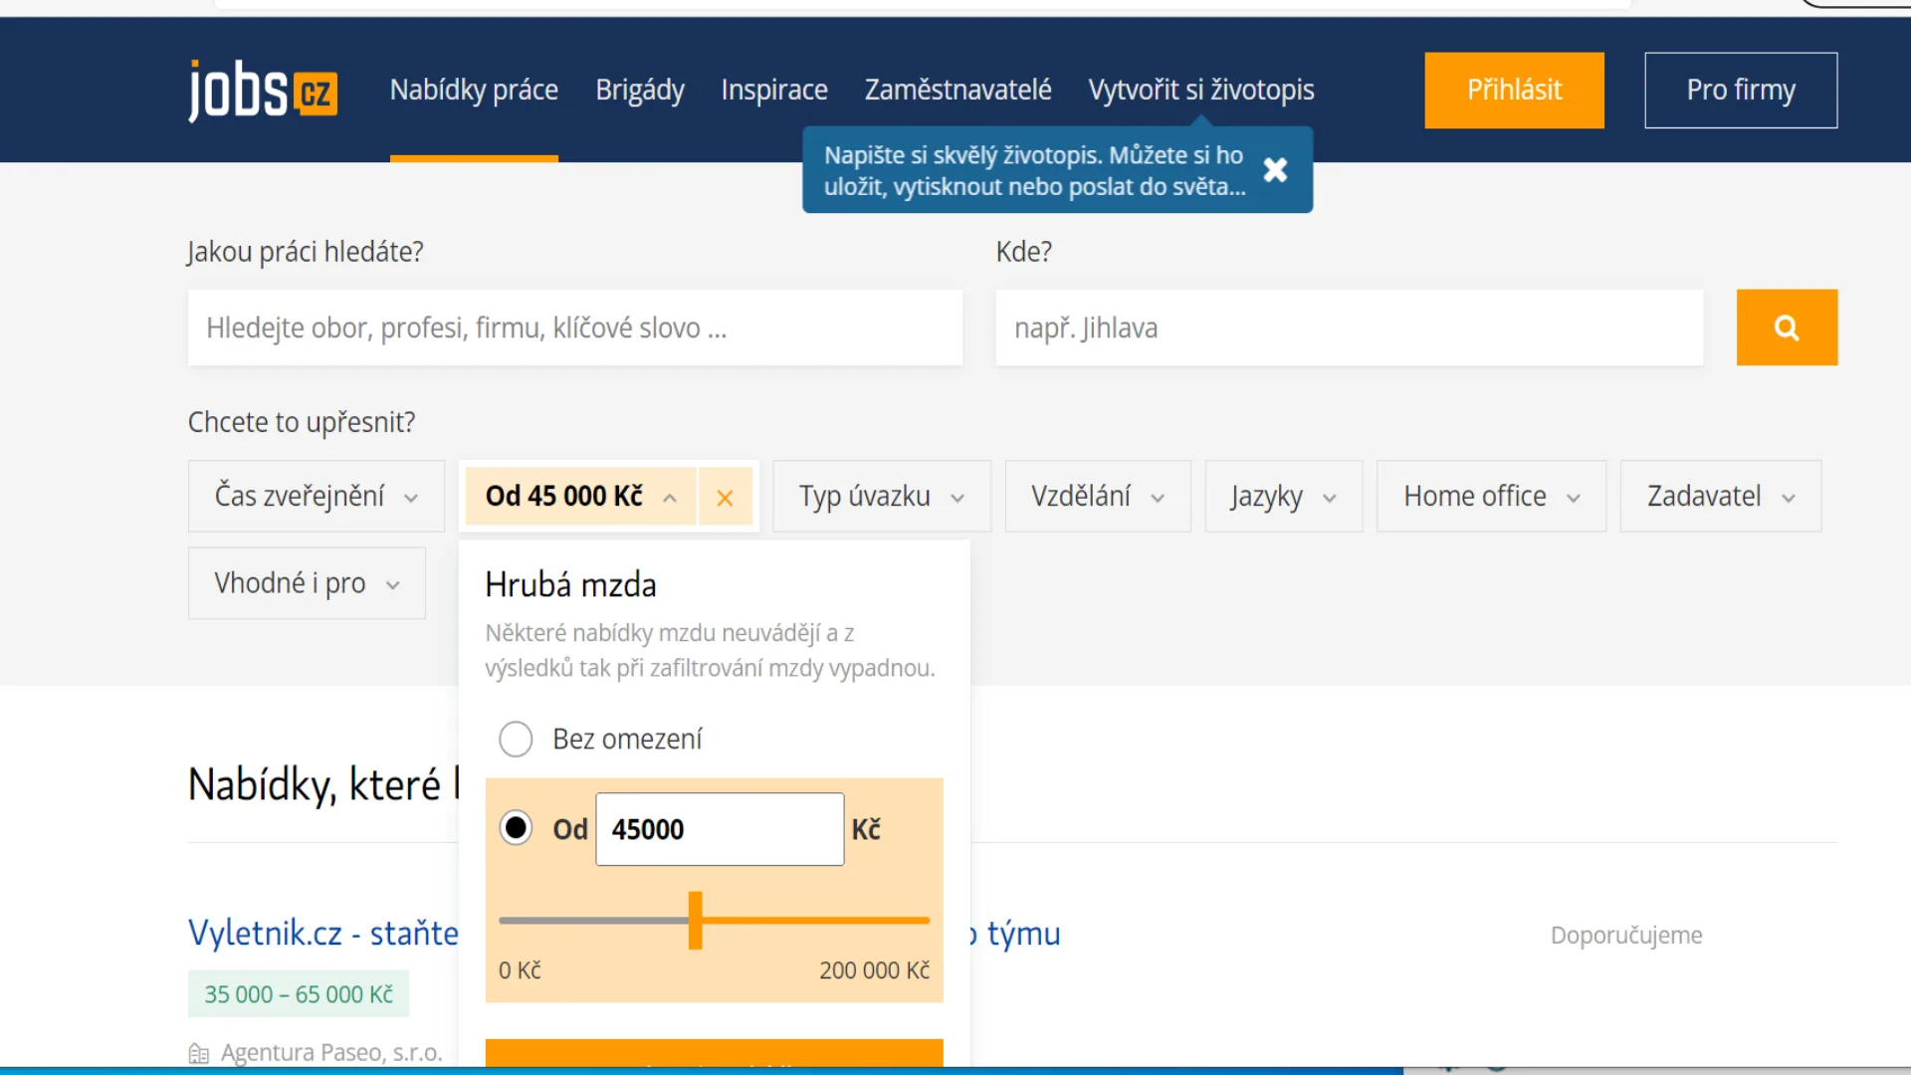Viewport: 1911px width, 1075px height.
Task: Click the 45000 salary amount field
Action: coord(720,829)
